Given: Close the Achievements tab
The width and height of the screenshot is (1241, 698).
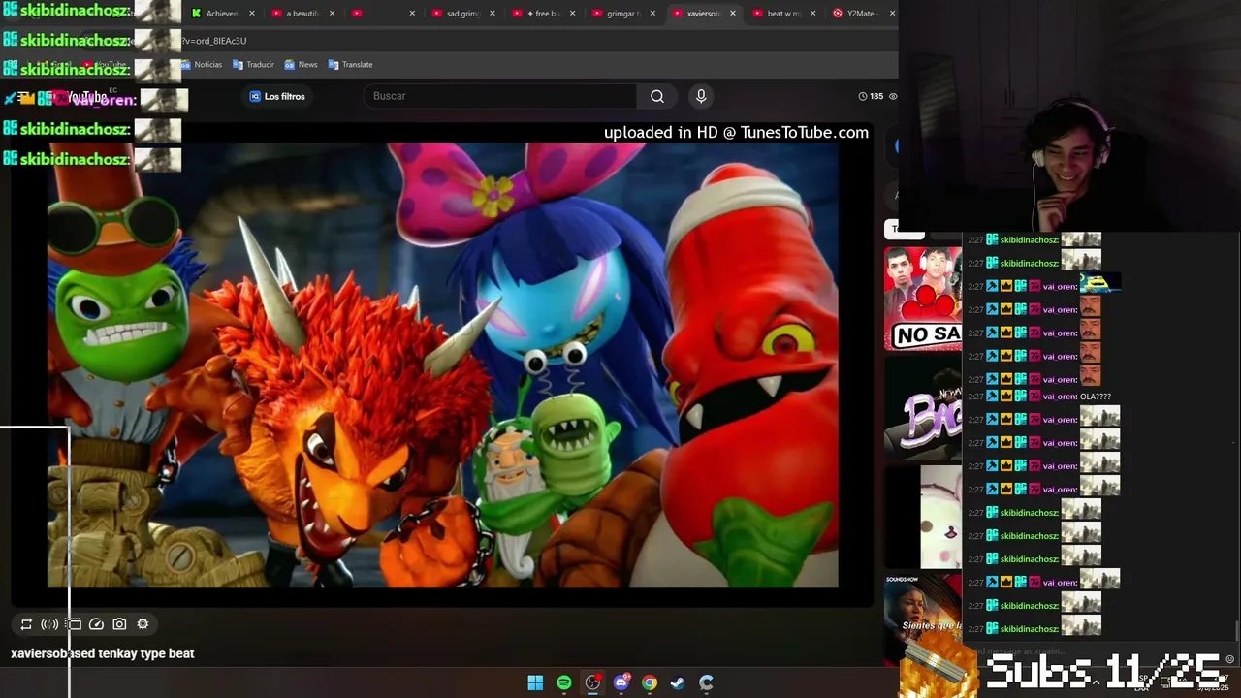Looking at the screenshot, I should click(x=252, y=14).
